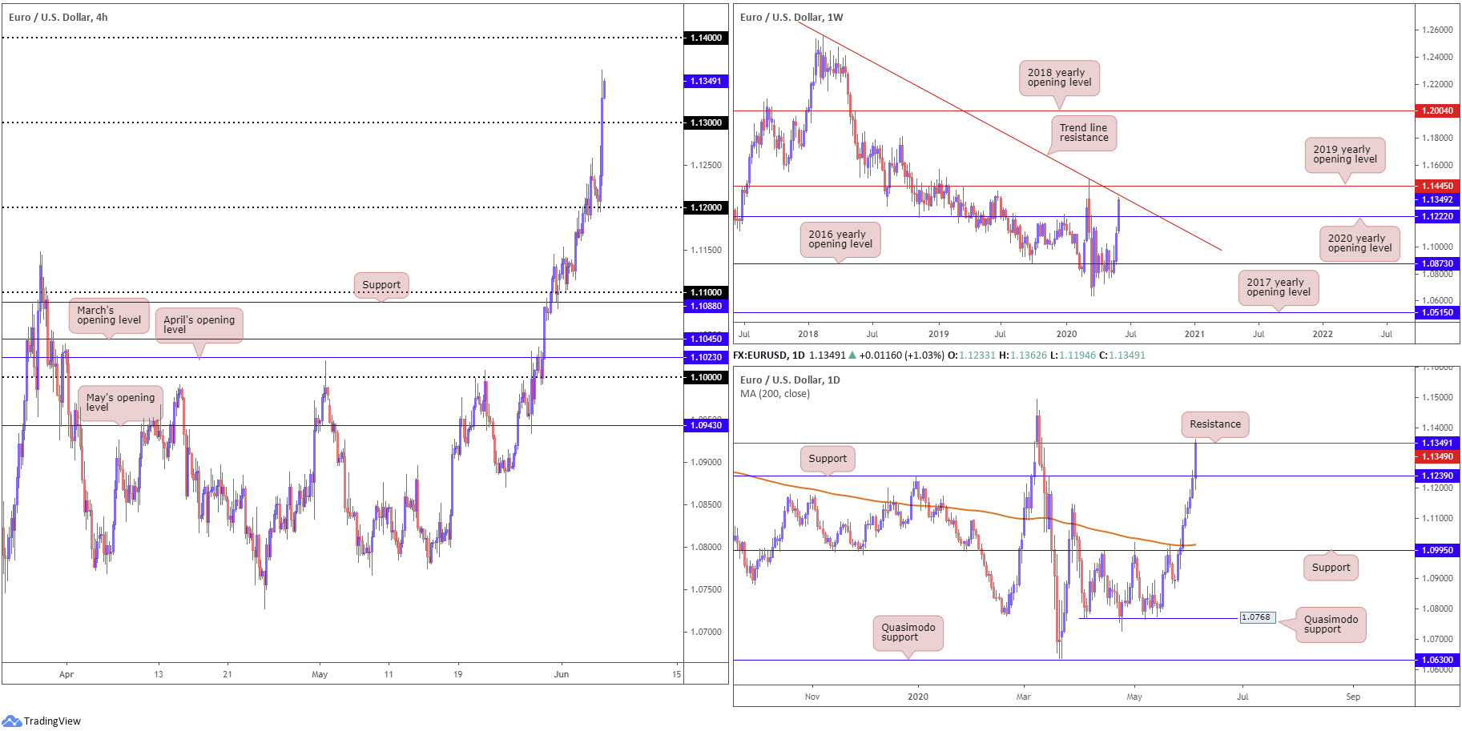Screen dimensions: 1462x731
Task: Select the Euro / U.S. Dollar, 1D chart title
Action: [790, 380]
